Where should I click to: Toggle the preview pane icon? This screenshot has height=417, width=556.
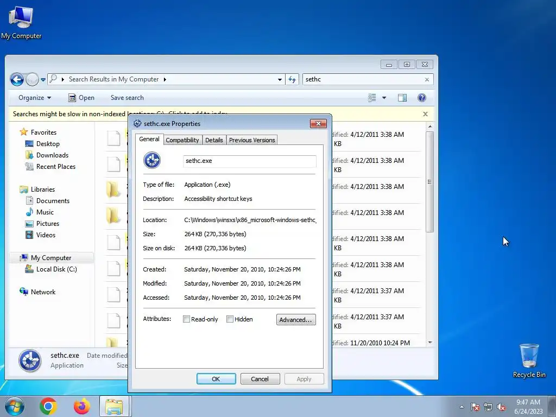click(402, 98)
